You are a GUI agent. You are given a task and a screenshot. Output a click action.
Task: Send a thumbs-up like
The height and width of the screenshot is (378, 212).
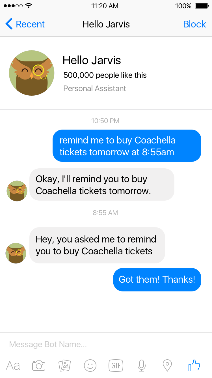[194, 365]
